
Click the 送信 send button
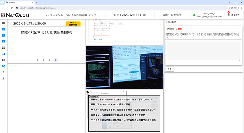169,69
